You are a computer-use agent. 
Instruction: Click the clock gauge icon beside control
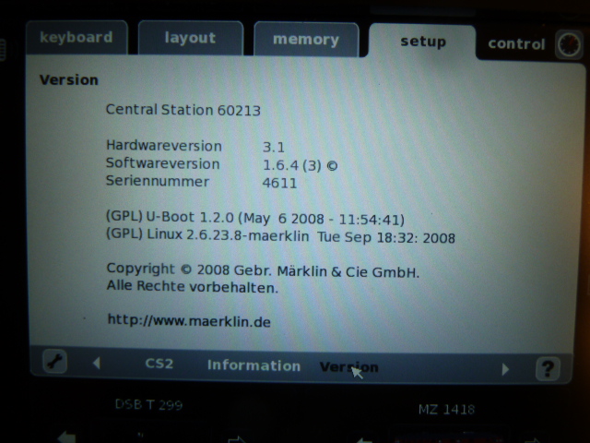tap(569, 44)
